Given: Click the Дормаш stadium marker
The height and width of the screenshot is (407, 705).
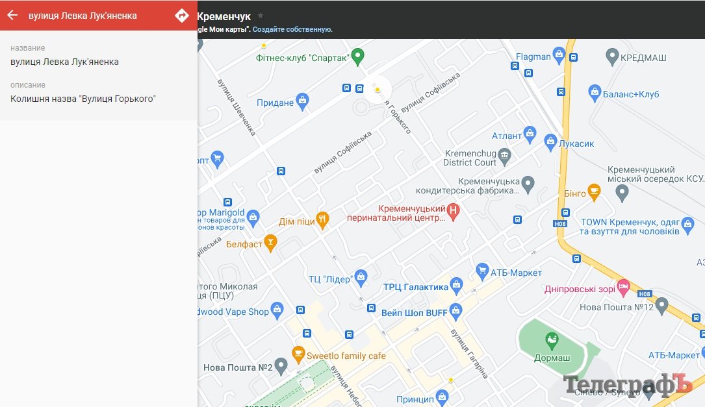Looking at the screenshot, I should pyautogui.click(x=552, y=339).
